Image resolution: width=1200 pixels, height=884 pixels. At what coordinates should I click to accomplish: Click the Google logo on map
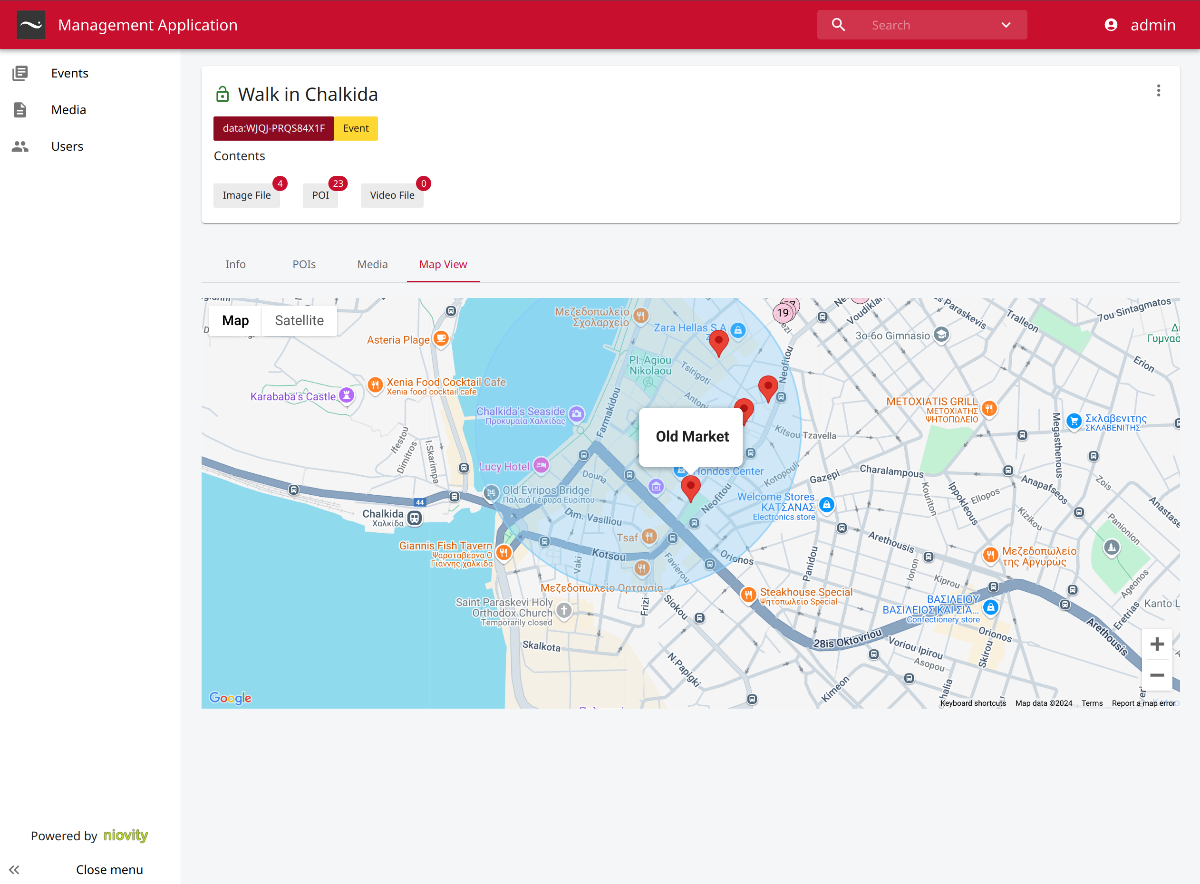click(230, 698)
